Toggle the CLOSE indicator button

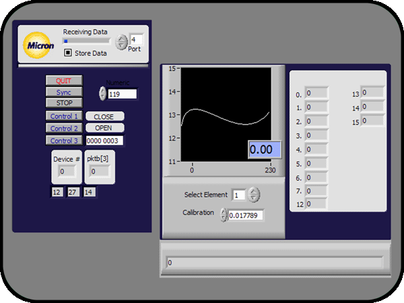[x=104, y=116]
